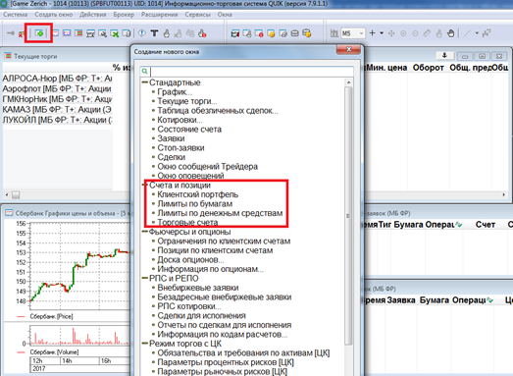Collapse the Счета и позиции tree group
Viewport: 513px width, 376px height.
(144, 185)
